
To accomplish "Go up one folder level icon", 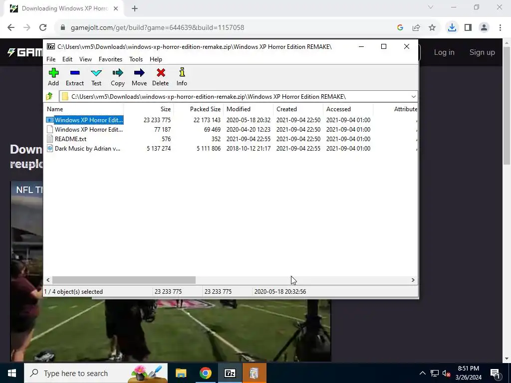I will click(x=49, y=96).
